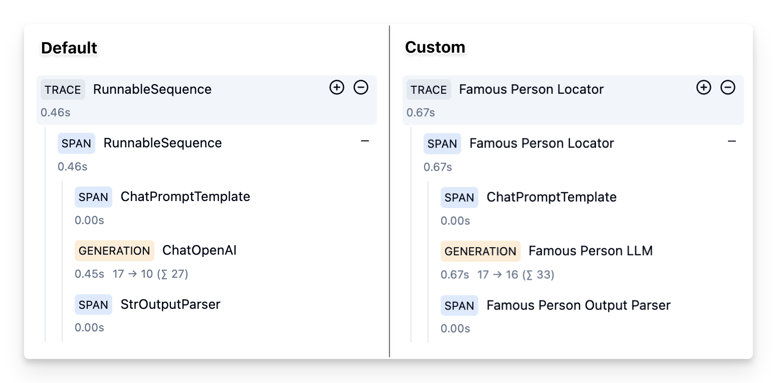Click the Custom heading
Viewport: 777px width, 383px height.
pyautogui.click(x=435, y=47)
